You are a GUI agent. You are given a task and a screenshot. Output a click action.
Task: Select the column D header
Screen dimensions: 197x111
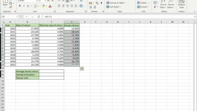72,22
